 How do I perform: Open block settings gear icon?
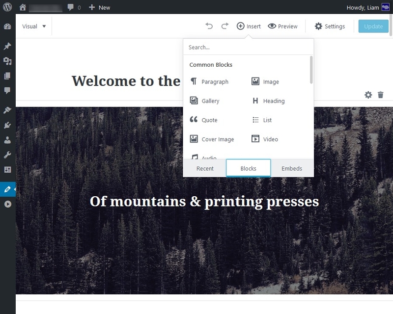pyautogui.click(x=368, y=95)
